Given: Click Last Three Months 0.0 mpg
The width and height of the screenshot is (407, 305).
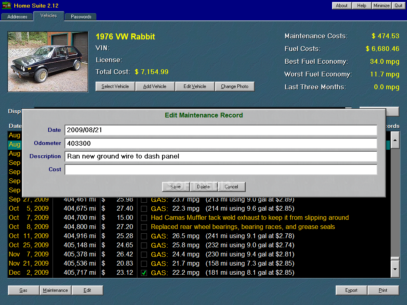Looking at the screenshot, I should (387, 87).
